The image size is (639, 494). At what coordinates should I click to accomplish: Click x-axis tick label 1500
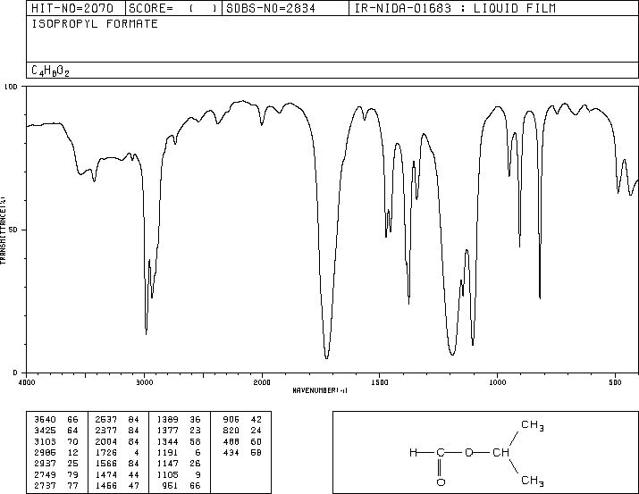(380, 382)
